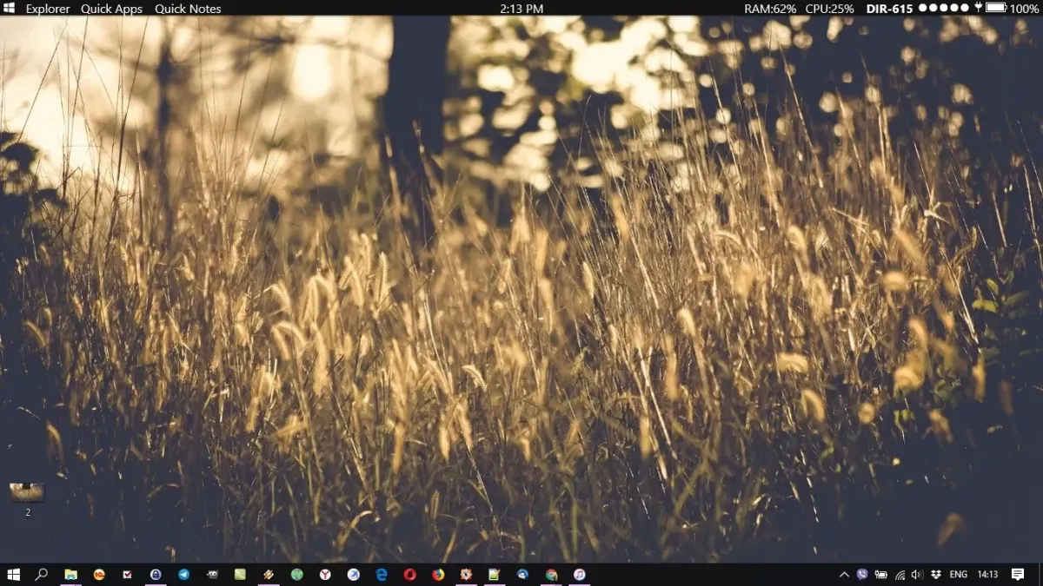Click the DIR-615 network name
Screen dimensions: 1043x586
tap(890, 9)
